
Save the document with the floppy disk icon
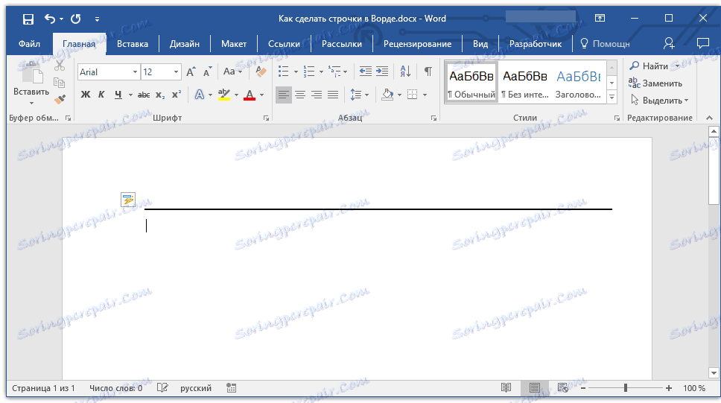point(28,19)
